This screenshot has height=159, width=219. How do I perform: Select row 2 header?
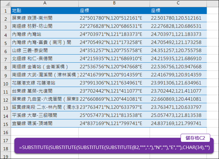coord(6,19)
